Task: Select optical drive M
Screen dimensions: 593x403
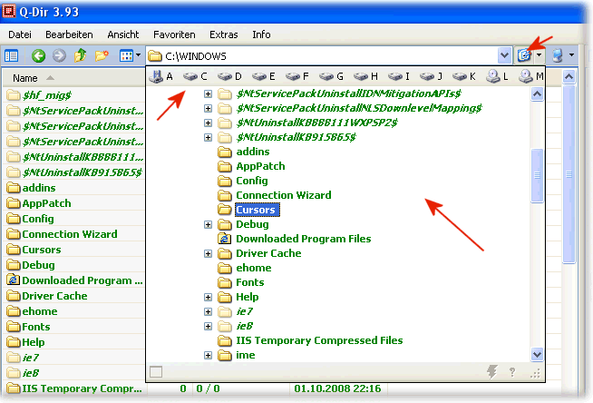Action: (531, 77)
